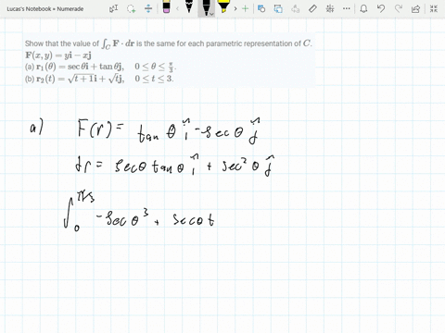Screen dimensions: 445x333
Task: Open the more options ellipsis menu
Action: click(x=347, y=8)
